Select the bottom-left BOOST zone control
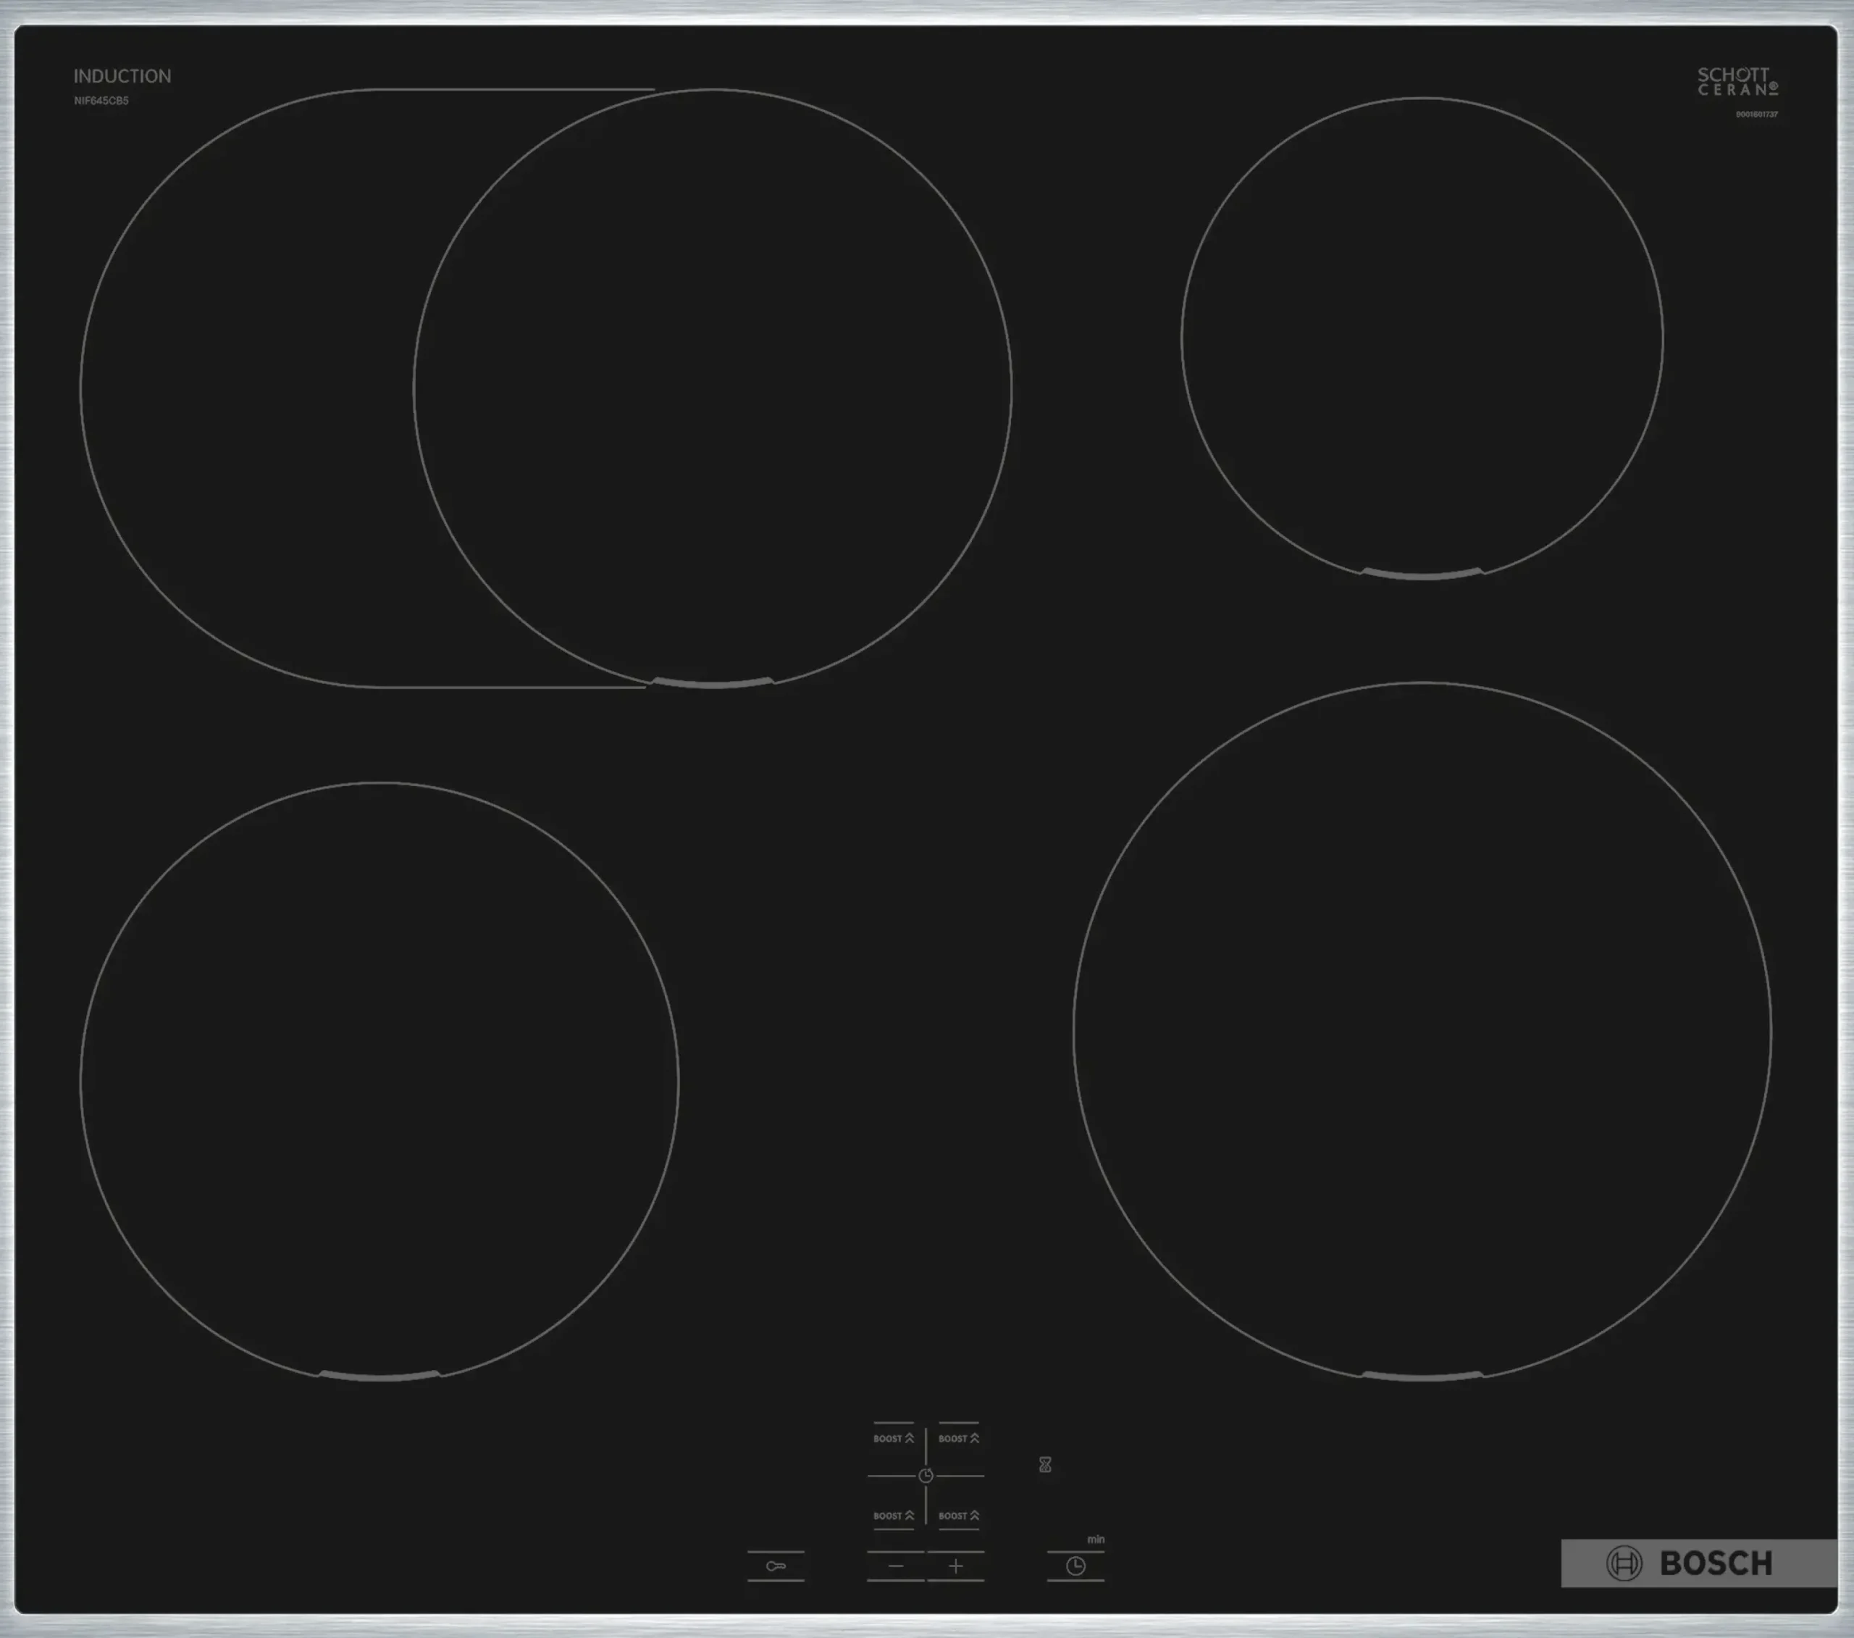 click(894, 1516)
